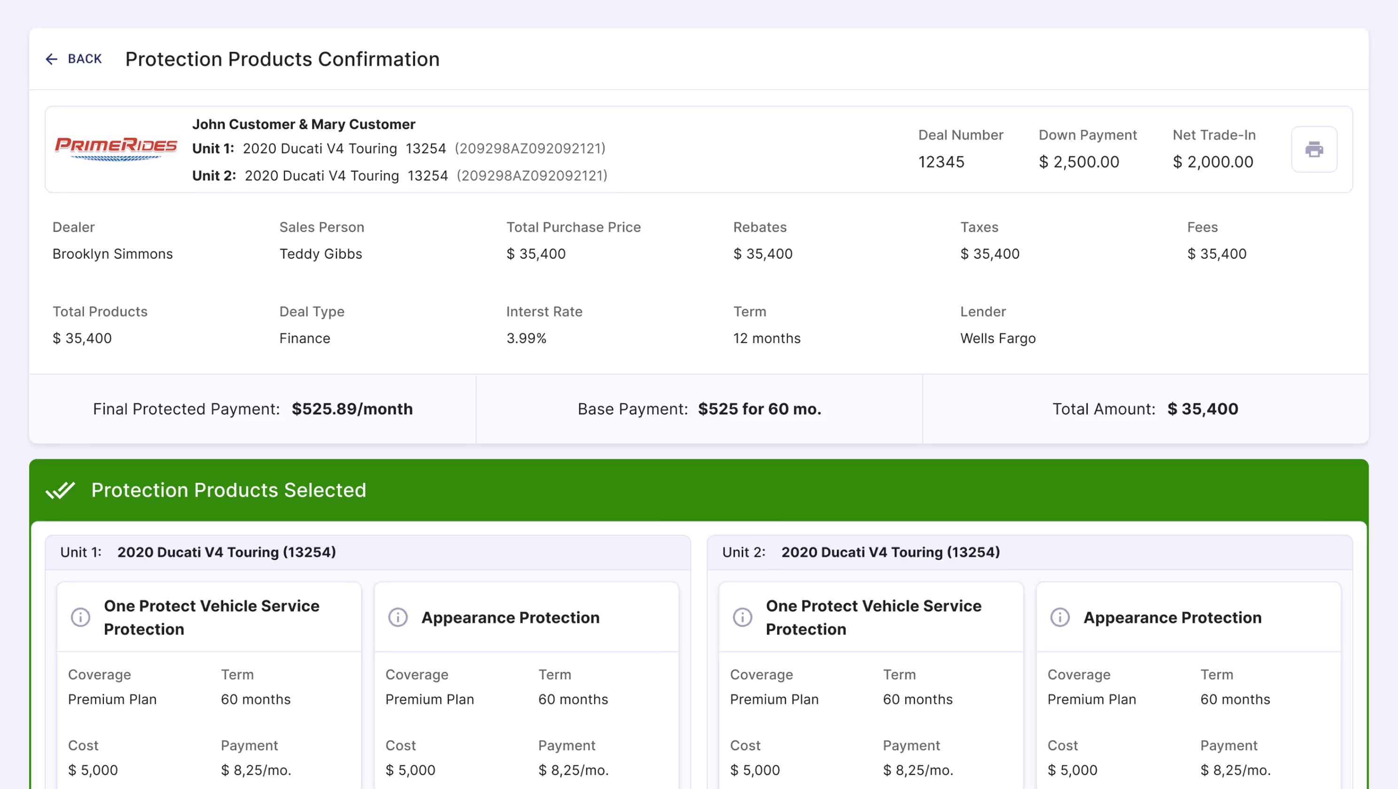
Task: Go BACK to previous page
Action: point(85,59)
